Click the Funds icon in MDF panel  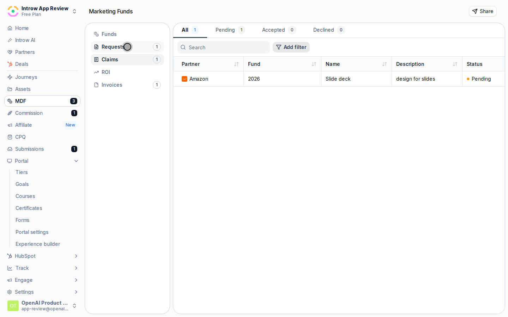[96, 34]
